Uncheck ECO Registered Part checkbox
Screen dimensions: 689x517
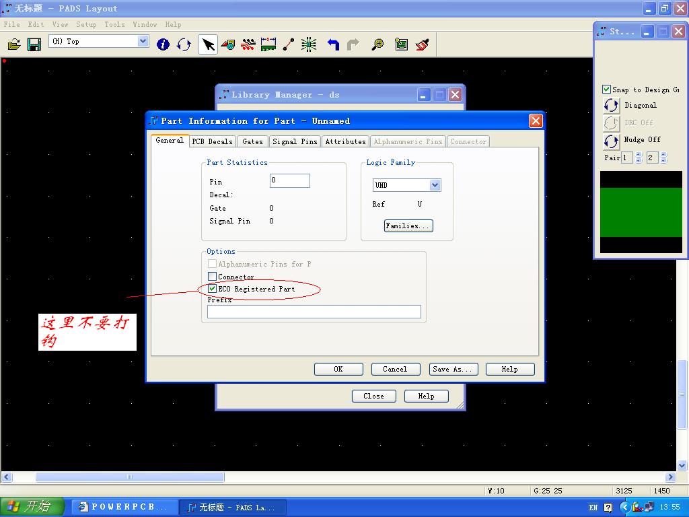(212, 289)
